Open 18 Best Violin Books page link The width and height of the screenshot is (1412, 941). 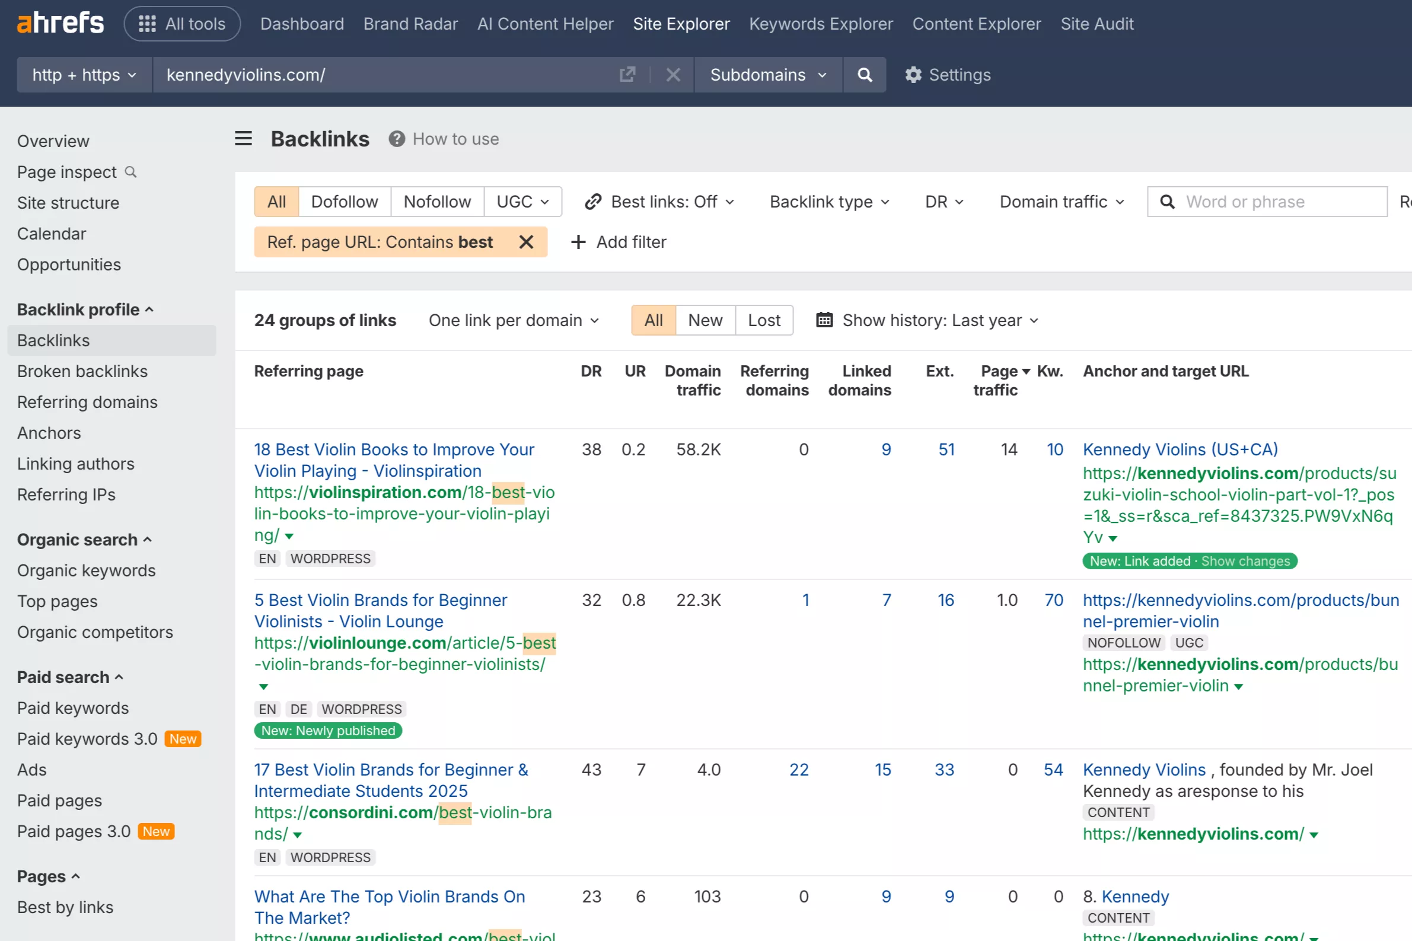[394, 460]
